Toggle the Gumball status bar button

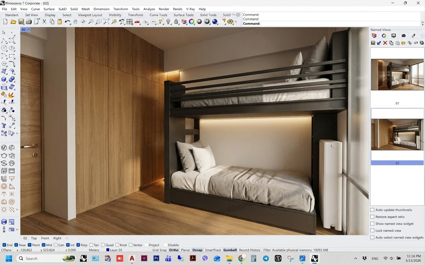coord(230,250)
